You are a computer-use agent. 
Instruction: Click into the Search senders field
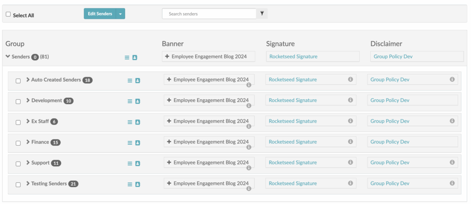(x=209, y=14)
